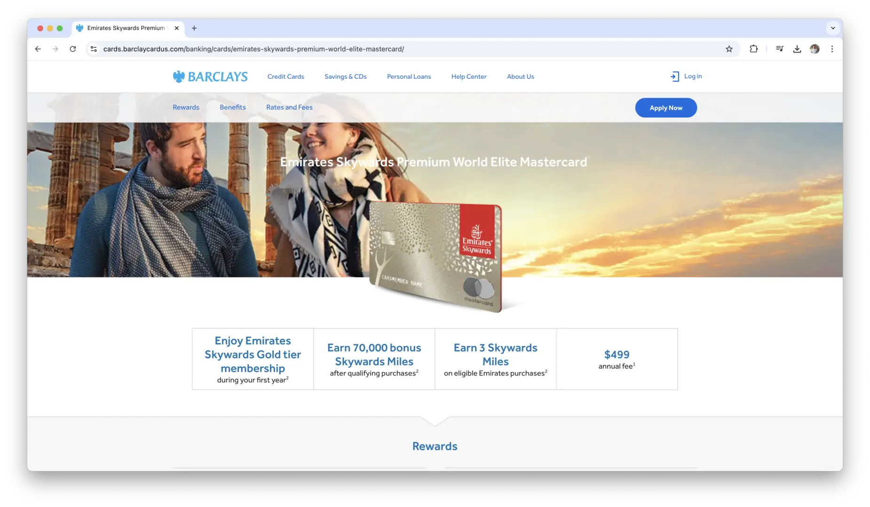Click the Log in link

[x=693, y=76]
